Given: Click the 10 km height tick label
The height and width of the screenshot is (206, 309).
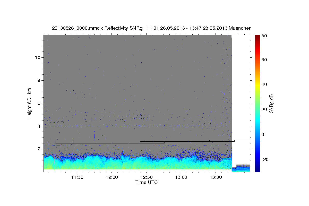Looking at the screenshot, I should (x=38, y=57).
